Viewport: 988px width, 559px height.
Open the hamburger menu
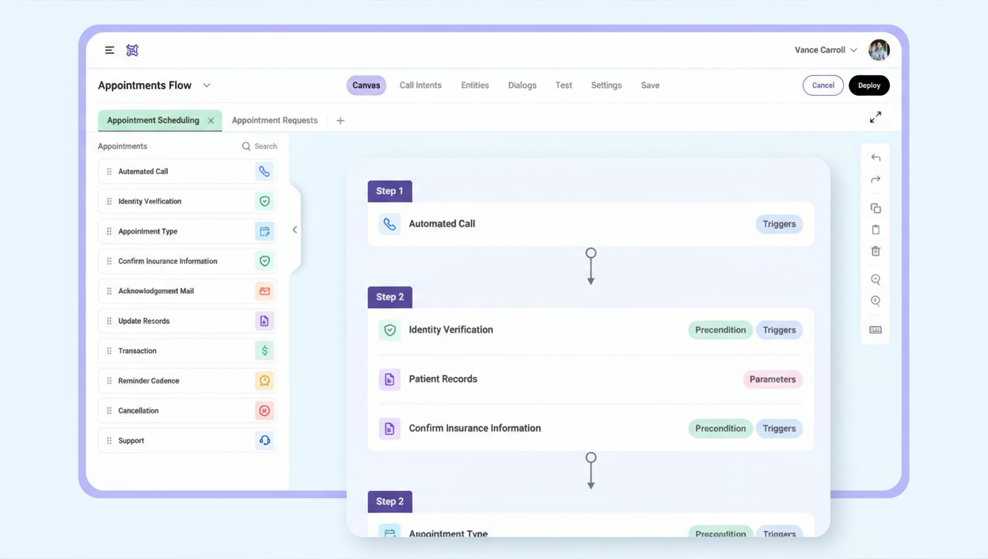pyautogui.click(x=109, y=50)
